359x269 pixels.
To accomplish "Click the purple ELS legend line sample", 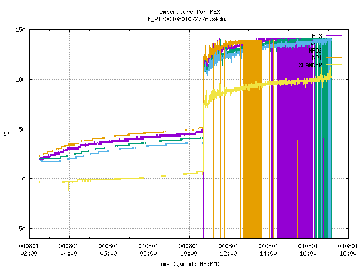I will pos(334,36).
